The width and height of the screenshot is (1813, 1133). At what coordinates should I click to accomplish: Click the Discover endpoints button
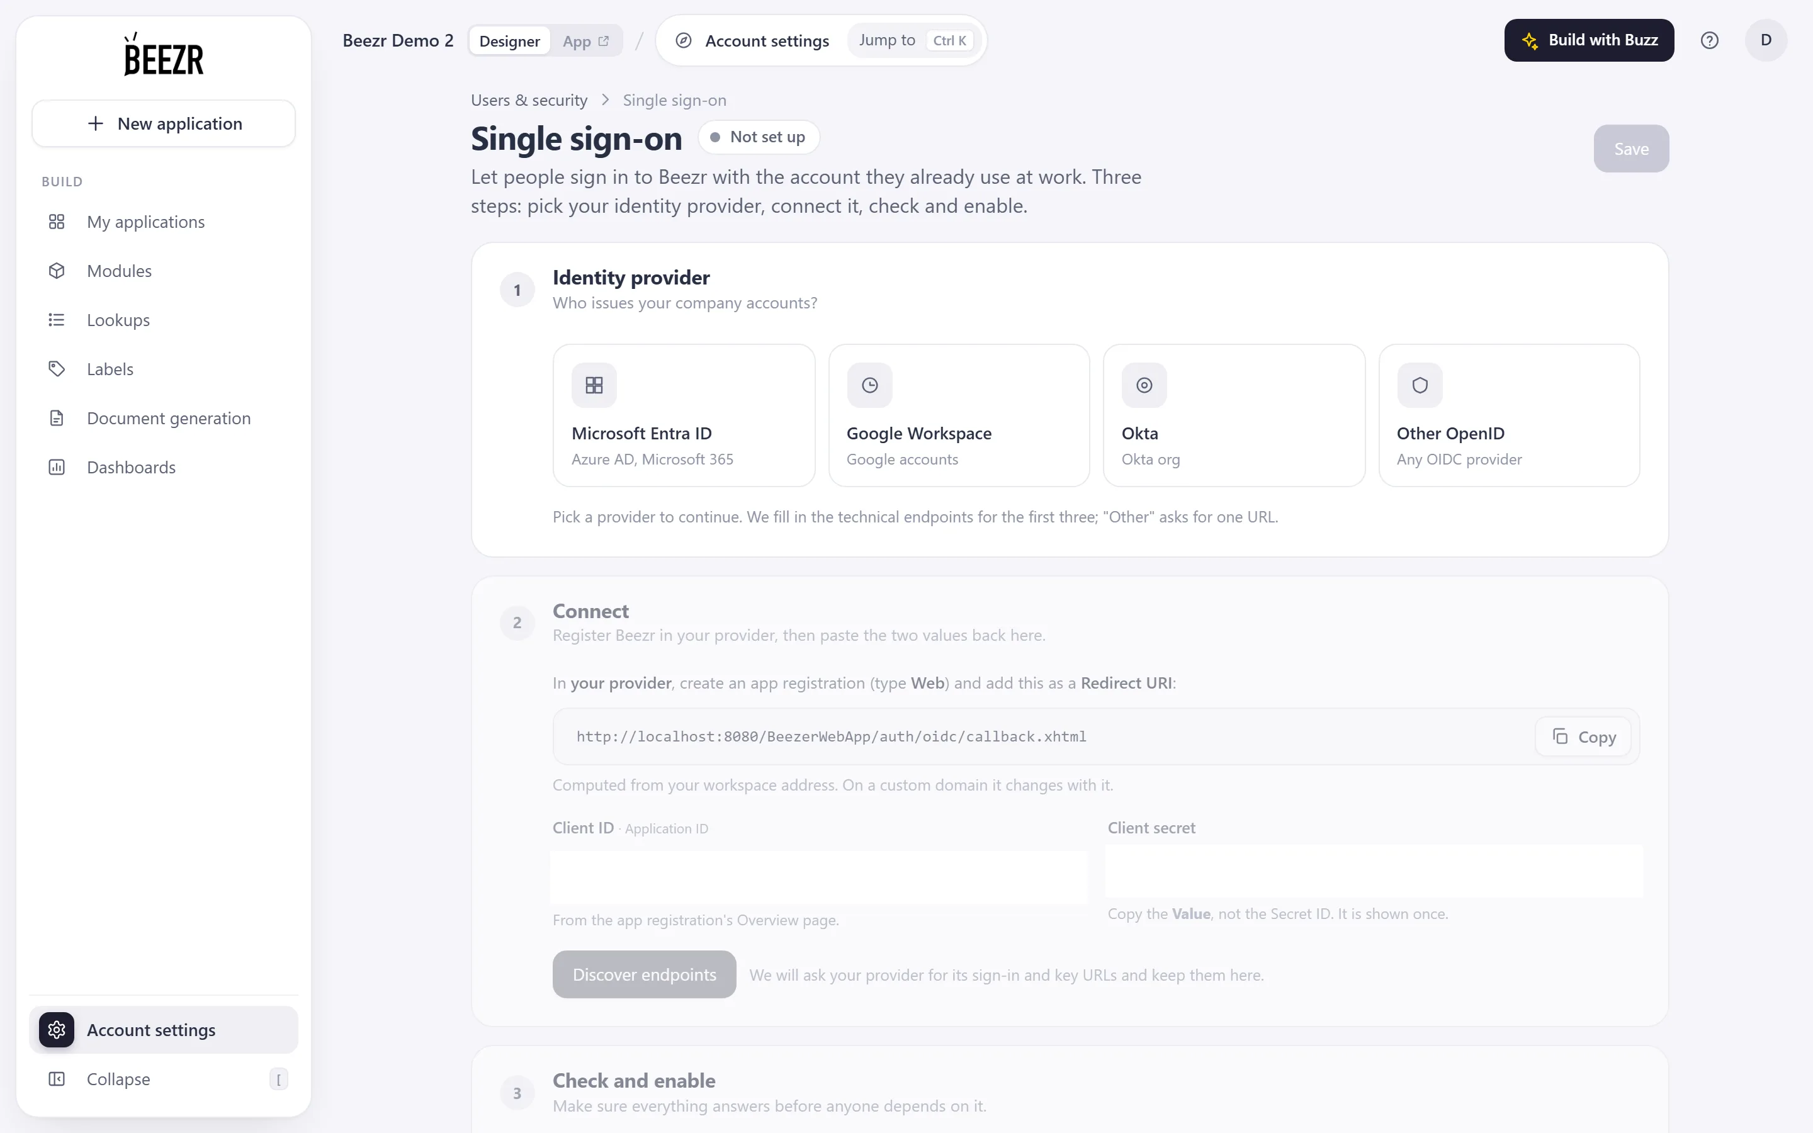644,974
